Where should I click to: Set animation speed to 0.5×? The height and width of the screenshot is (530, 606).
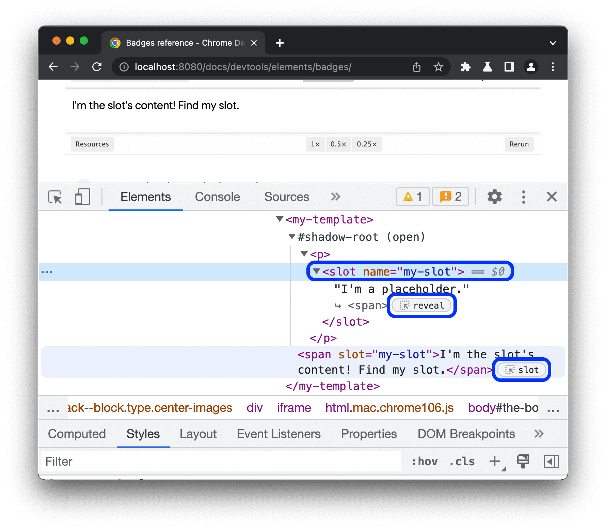(338, 144)
